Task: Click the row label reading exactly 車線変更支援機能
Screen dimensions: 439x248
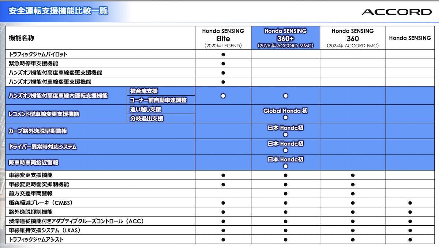Action: click(x=30, y=175)
